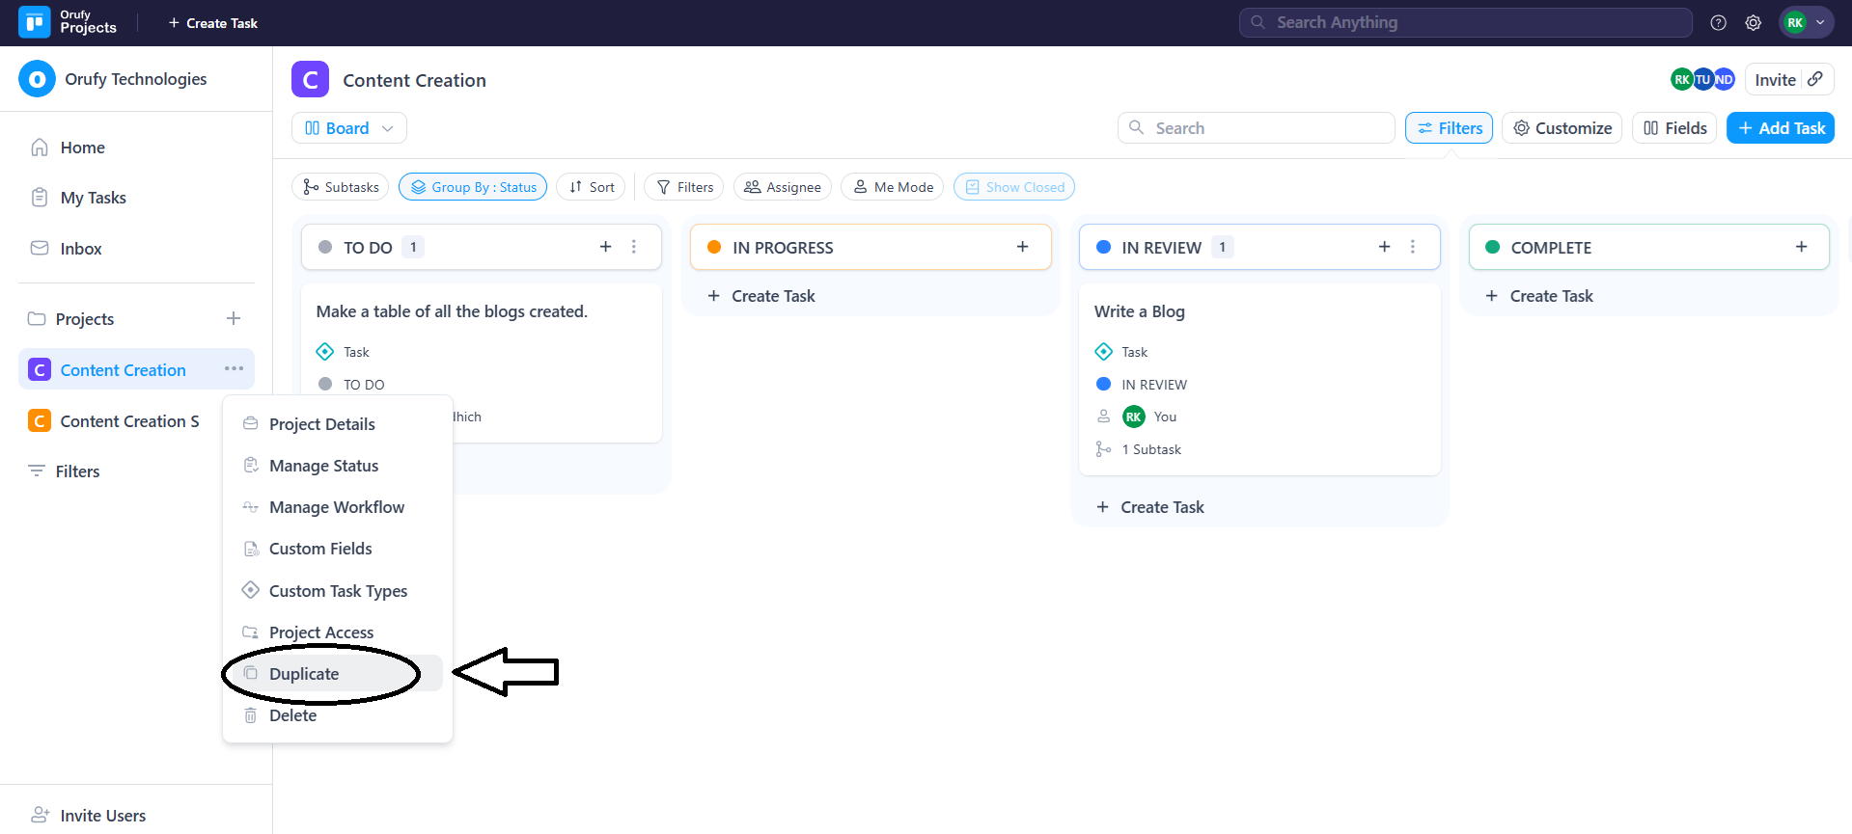Open the Board view dropdown
This screenshot has width=1852, height=834.
(x=348, y=128)
